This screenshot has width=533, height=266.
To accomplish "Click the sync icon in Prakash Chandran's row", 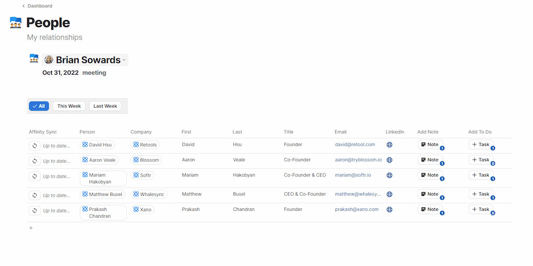I will pos(35,211).
